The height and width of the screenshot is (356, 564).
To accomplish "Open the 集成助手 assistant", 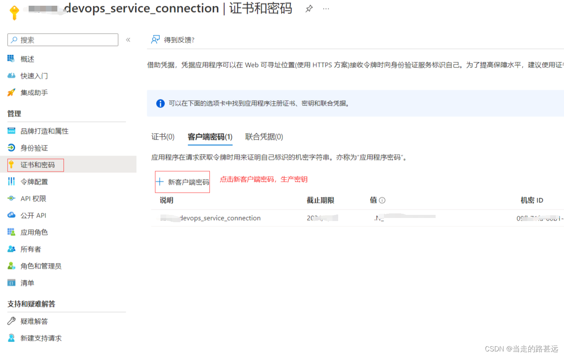I will click(34, 93).
